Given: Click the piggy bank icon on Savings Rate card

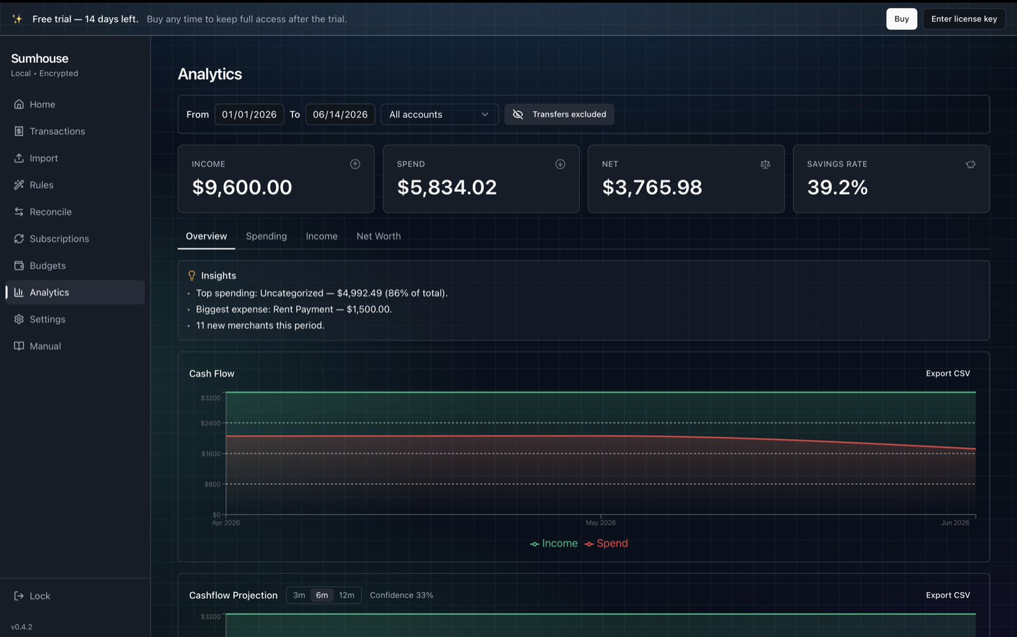Looking at the screenshot, I should (x=971, y=164).
